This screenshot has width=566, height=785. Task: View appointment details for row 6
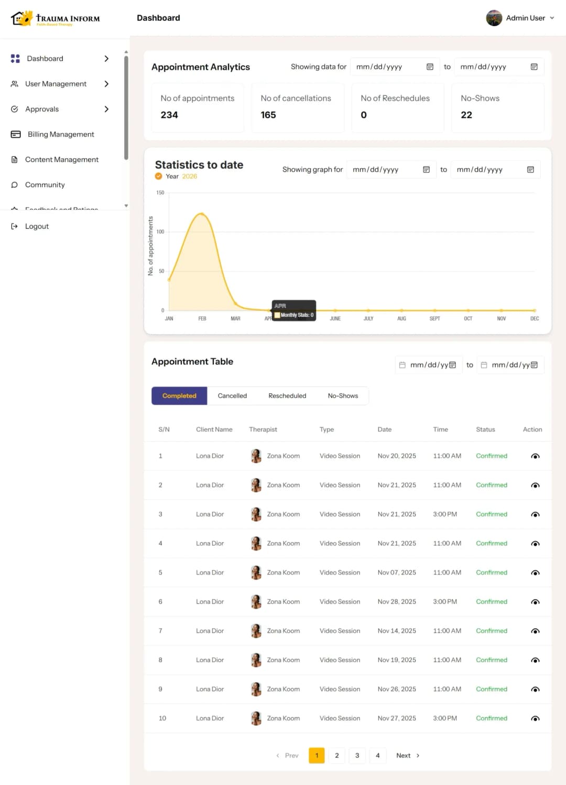point(535,602)
